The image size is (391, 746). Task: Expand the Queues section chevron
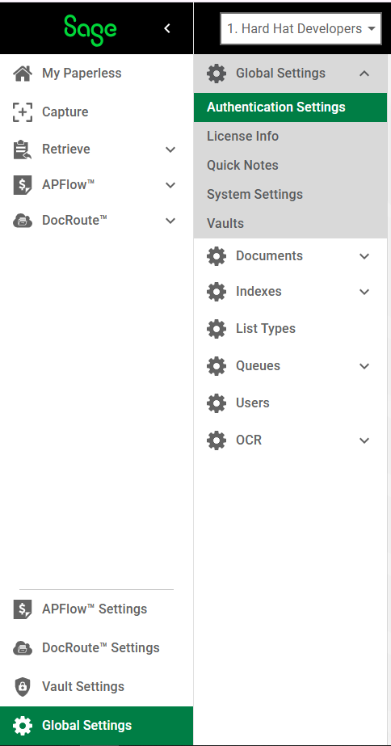point(364,366)
